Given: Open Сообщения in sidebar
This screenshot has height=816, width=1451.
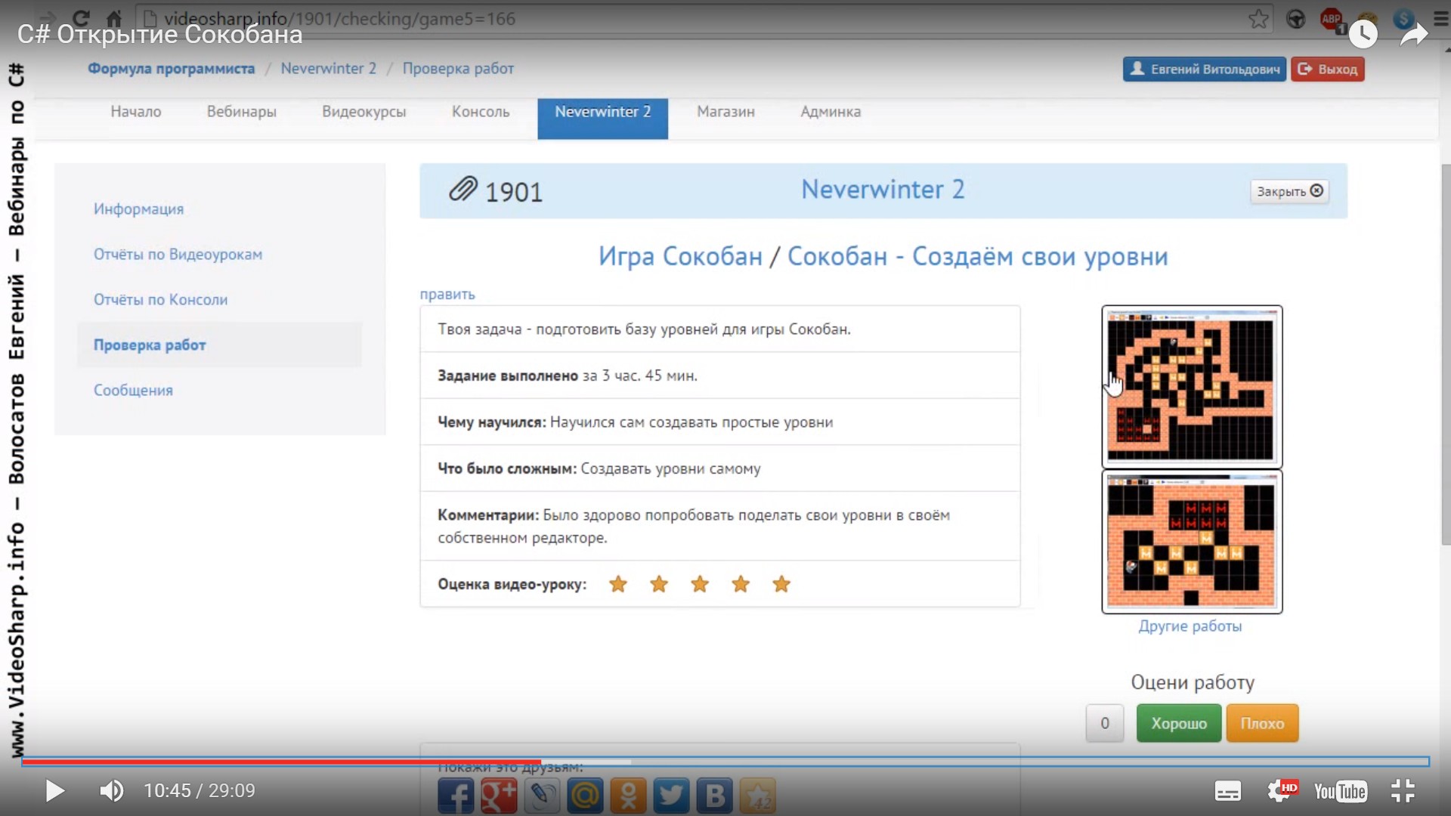Looking at the screenshot, I should [x=133, y=391].
